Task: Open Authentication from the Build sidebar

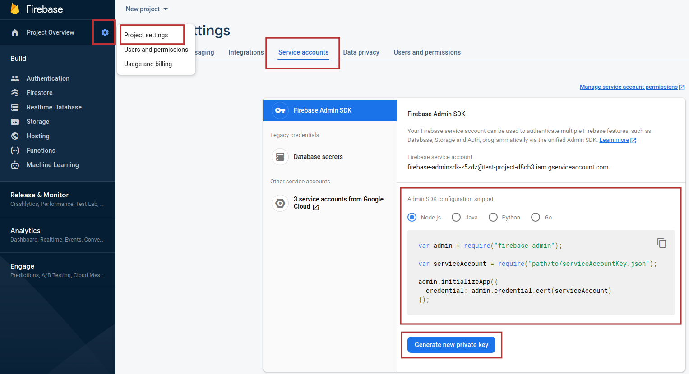Action: [48, 78]
